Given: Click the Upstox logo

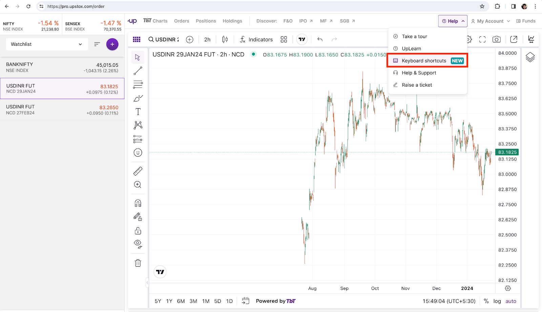Looking at the screenshot, I should [x=132, y=21].
